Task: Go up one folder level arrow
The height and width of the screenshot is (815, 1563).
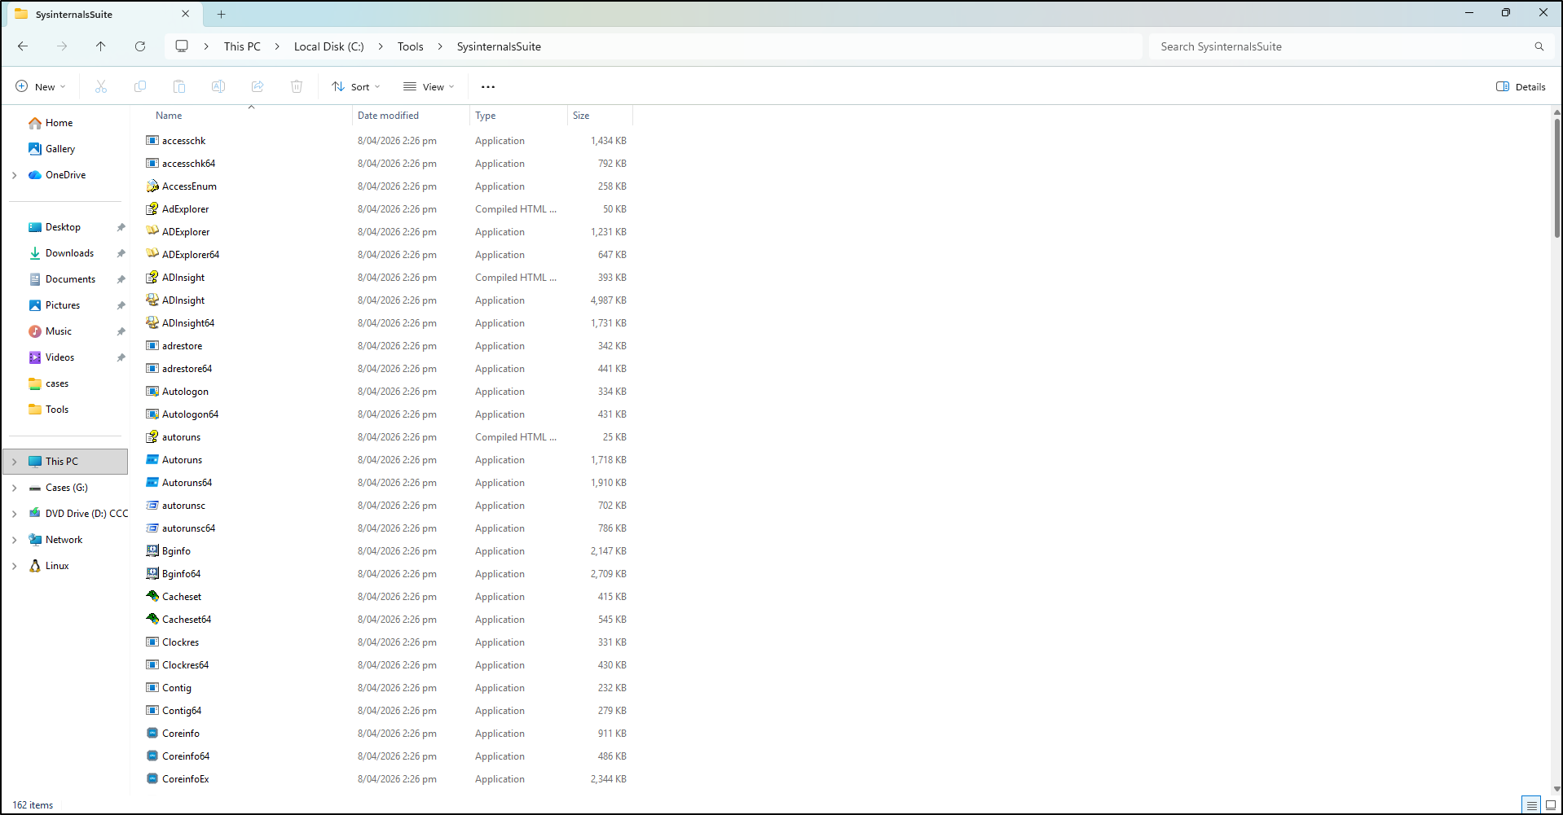Action: (101, 46)
